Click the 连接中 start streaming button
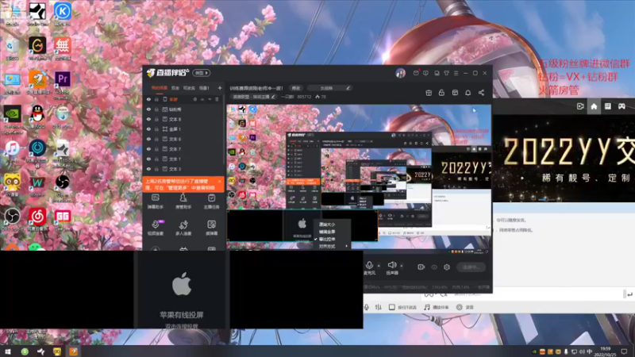635x357 pixels. pyautogui.click(x=471, y=267)
